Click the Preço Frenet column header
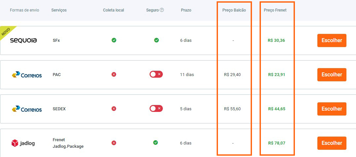 (x=275, y=10)
